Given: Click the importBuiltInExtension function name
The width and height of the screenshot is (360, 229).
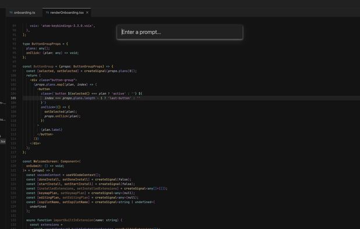Looking at the screenshot, I should click(73, 220).
